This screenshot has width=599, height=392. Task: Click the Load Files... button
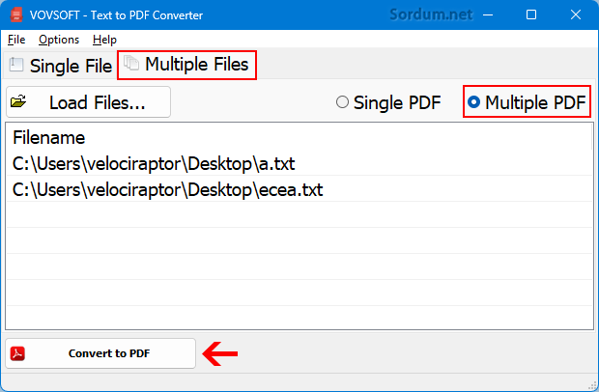pyautogui.click(x=88, y=102)
